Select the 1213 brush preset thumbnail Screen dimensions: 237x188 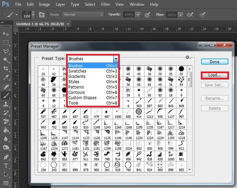click(149, 113)
